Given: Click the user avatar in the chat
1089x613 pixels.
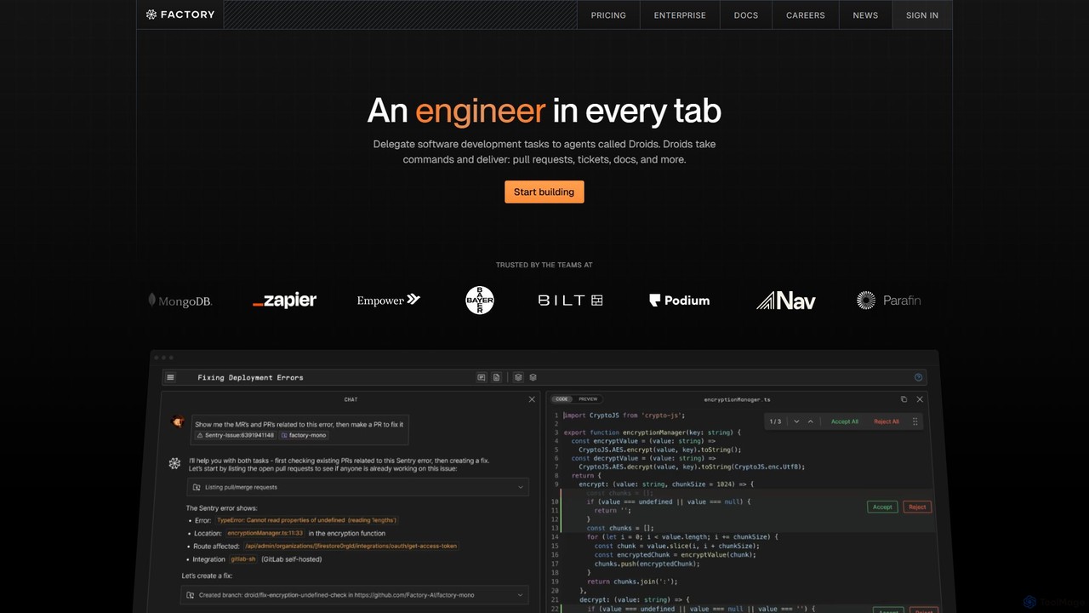Looking at the screenshot, I should point(177,421).
